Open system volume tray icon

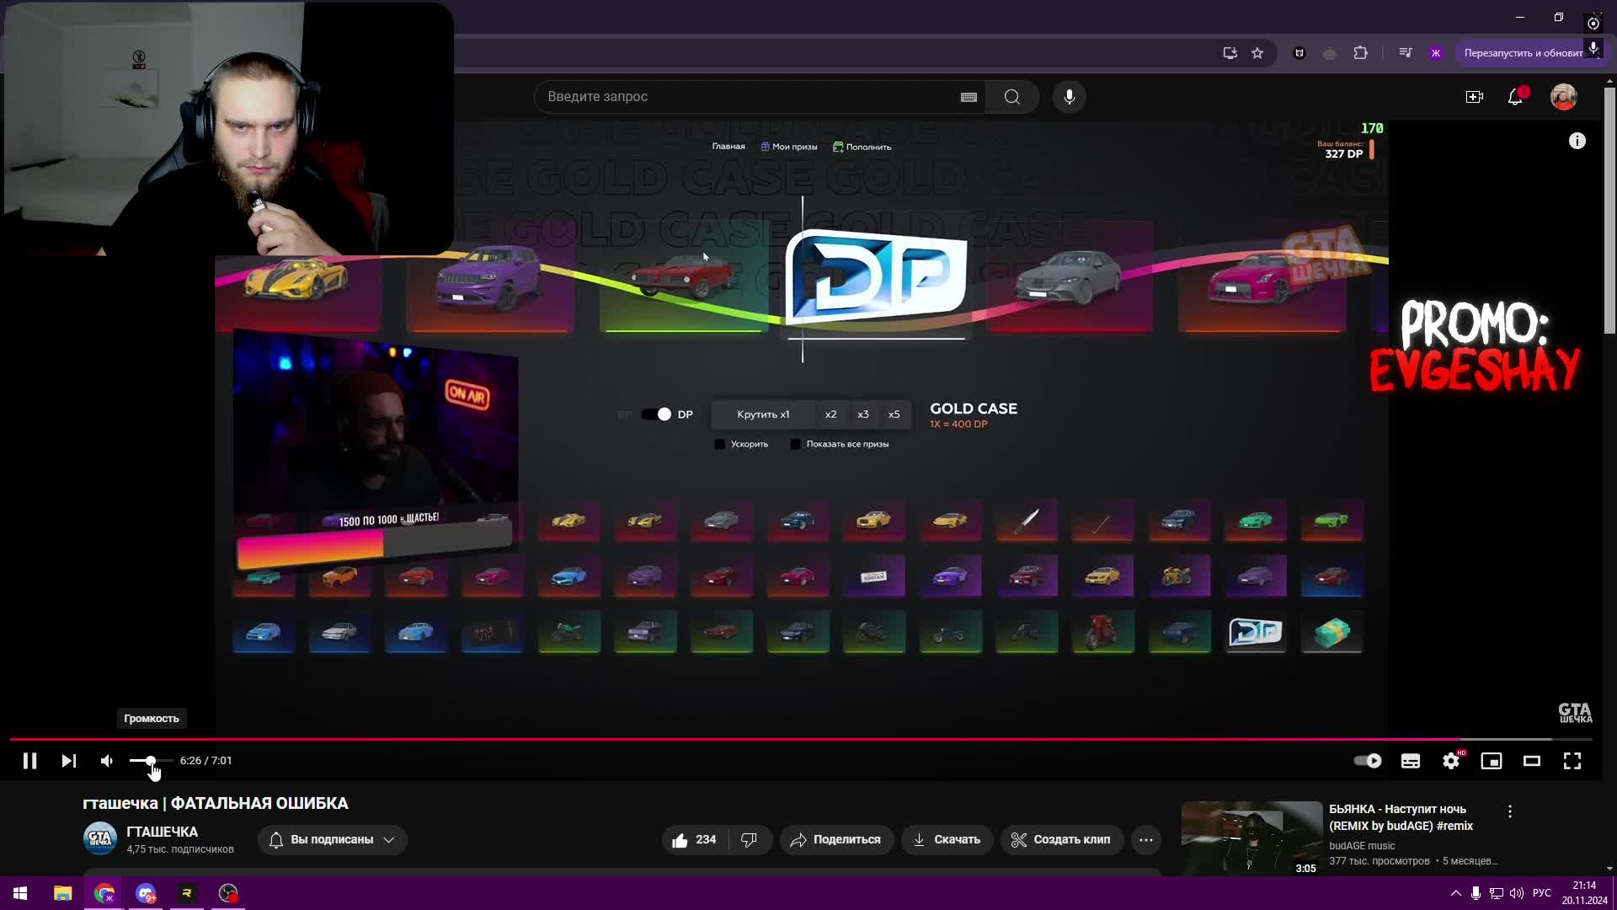[x=1517, y=893]
